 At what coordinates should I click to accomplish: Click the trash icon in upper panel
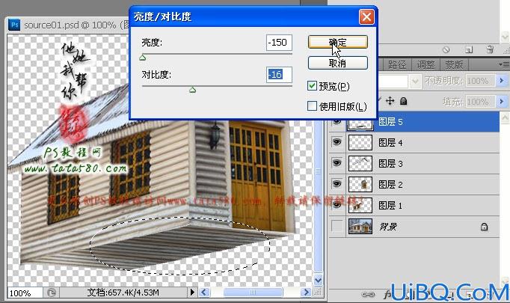click(x=490, y=49)
